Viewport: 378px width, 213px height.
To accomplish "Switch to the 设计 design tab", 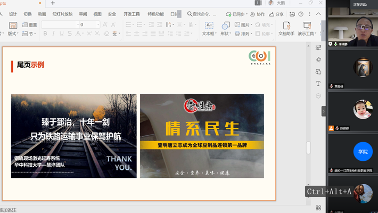I will (13, 14).
